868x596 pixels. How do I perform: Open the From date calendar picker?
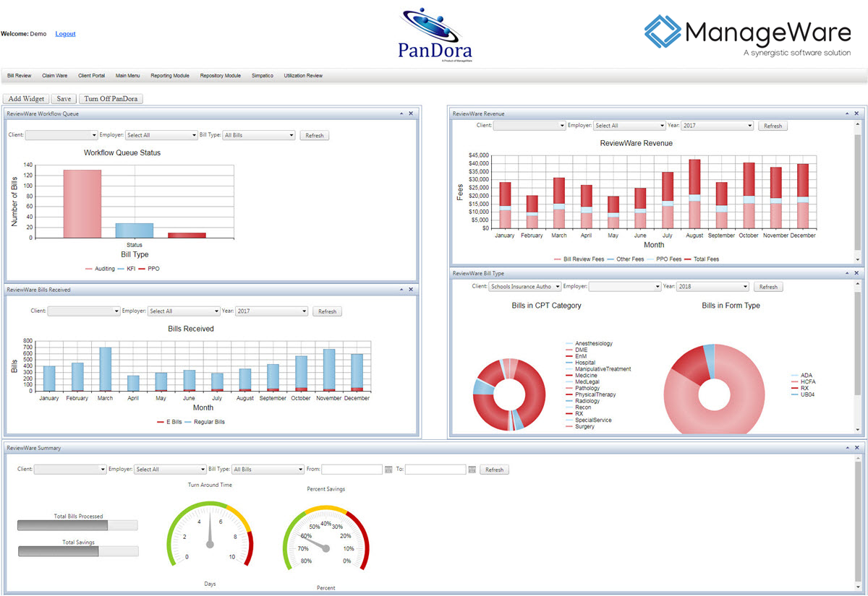[x=388, y=470]
